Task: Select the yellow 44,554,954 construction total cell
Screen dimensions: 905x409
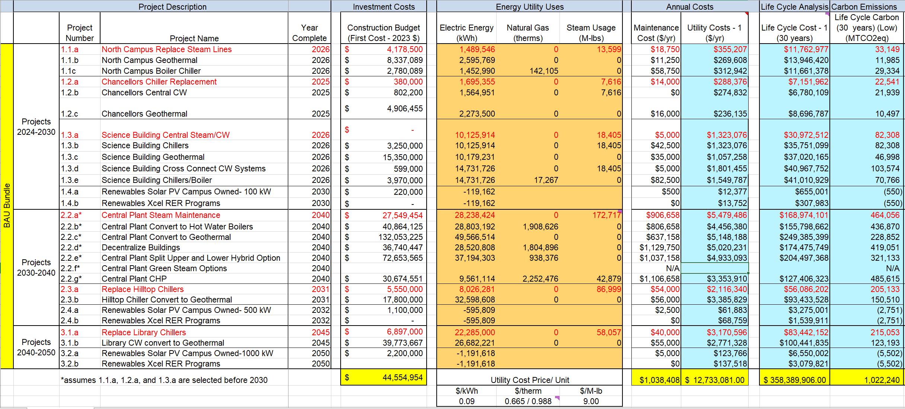Action: coord(383,377)
